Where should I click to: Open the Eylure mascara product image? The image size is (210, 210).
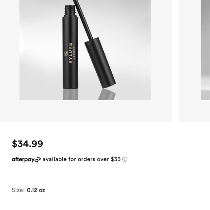(85, 50)
